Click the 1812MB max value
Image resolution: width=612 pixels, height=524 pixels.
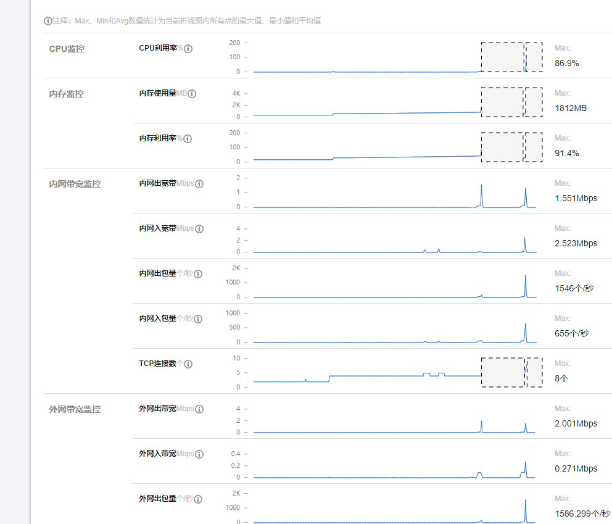571,108
